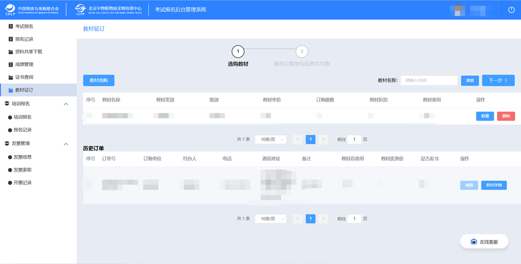Screen dimensions: 521x264
Task: Click next page arrow in upper pagination
Action: click(323, 139)
